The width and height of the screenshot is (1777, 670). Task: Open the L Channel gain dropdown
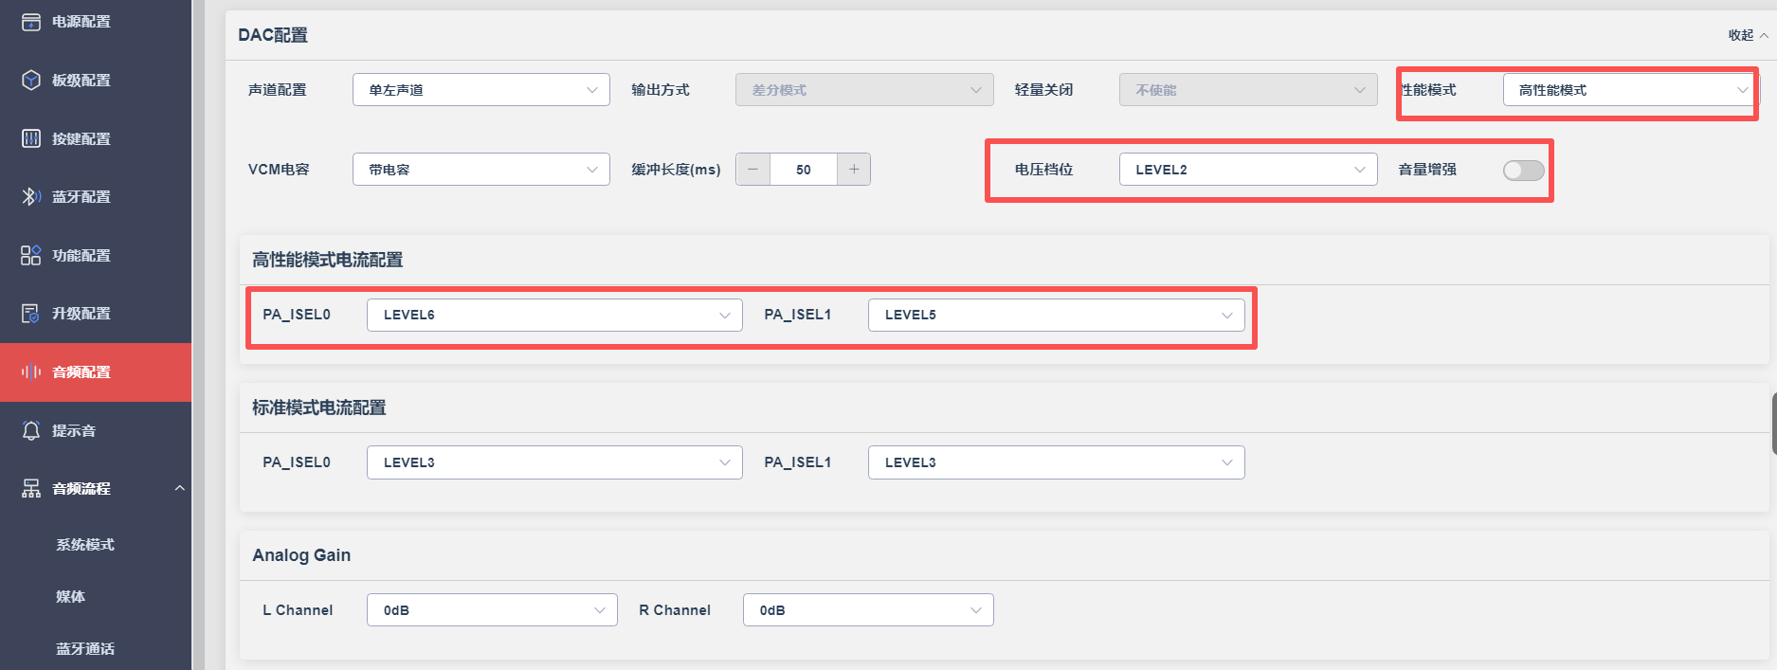tap(492, 610)
